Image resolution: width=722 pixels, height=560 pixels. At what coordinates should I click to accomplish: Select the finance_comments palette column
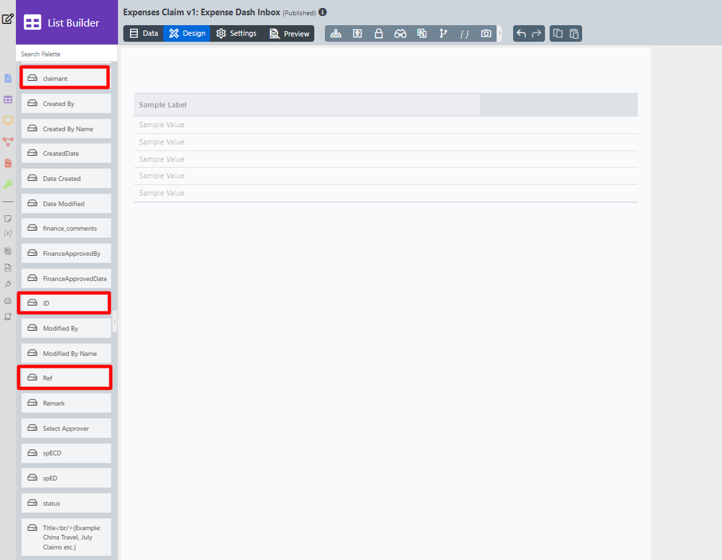click(66, 228)
